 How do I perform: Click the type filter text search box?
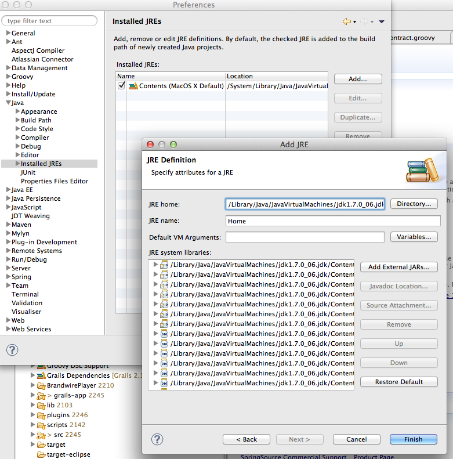[x=49, y=21]
